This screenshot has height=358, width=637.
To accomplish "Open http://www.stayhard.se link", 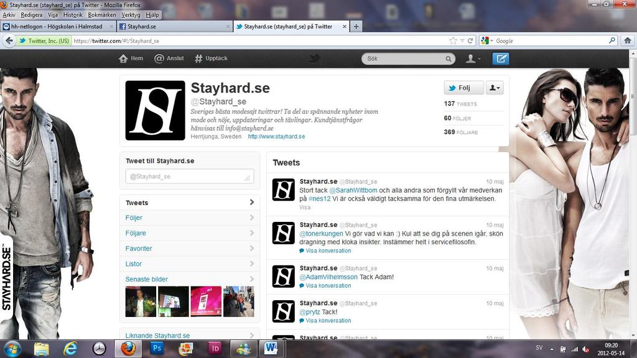I will tap(276, 136).
